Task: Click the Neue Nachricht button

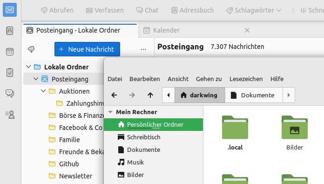Action: [x=87, y=49]
